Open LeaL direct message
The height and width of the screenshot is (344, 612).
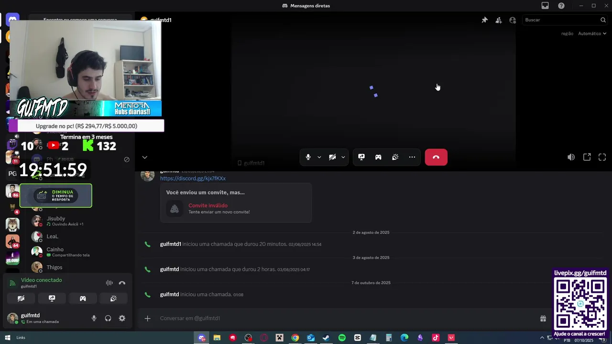click(x=79, y=236)
